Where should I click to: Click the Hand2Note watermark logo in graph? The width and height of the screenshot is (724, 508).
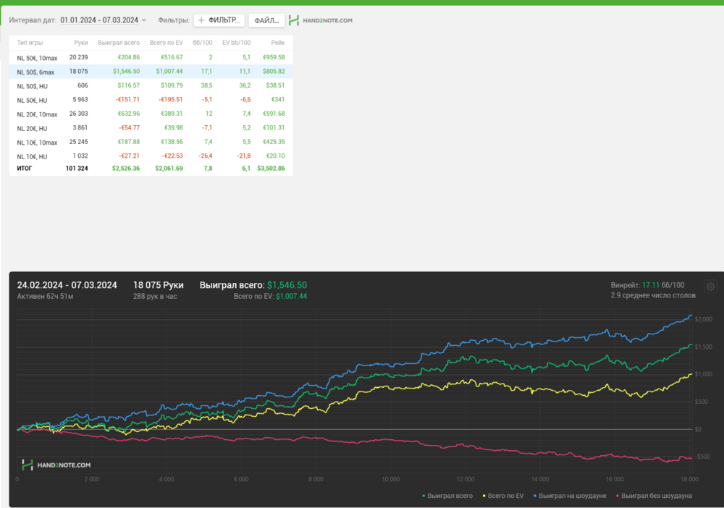point(56,465)
